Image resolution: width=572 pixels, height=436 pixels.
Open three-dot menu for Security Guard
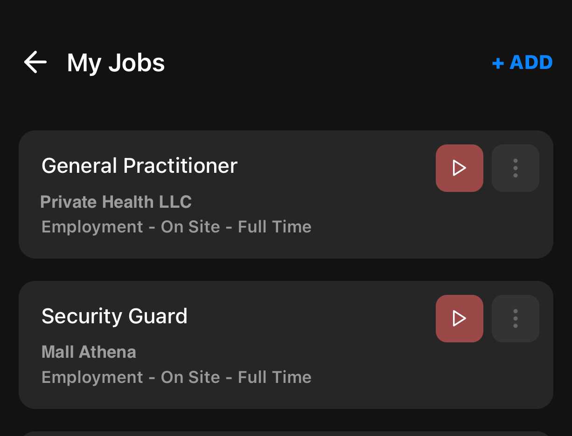[x=515, y=319]
